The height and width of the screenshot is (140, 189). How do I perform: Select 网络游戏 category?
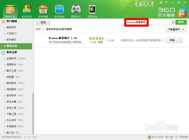pyautogui.click(x=15, y=89)
